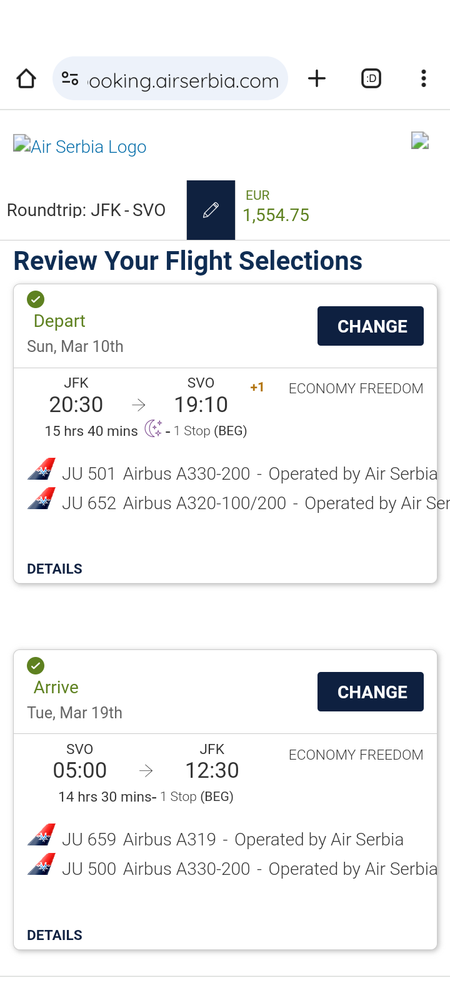The image size is (450, 1002).
Task: Open site info icon in address bar
Action: point(70,79)
